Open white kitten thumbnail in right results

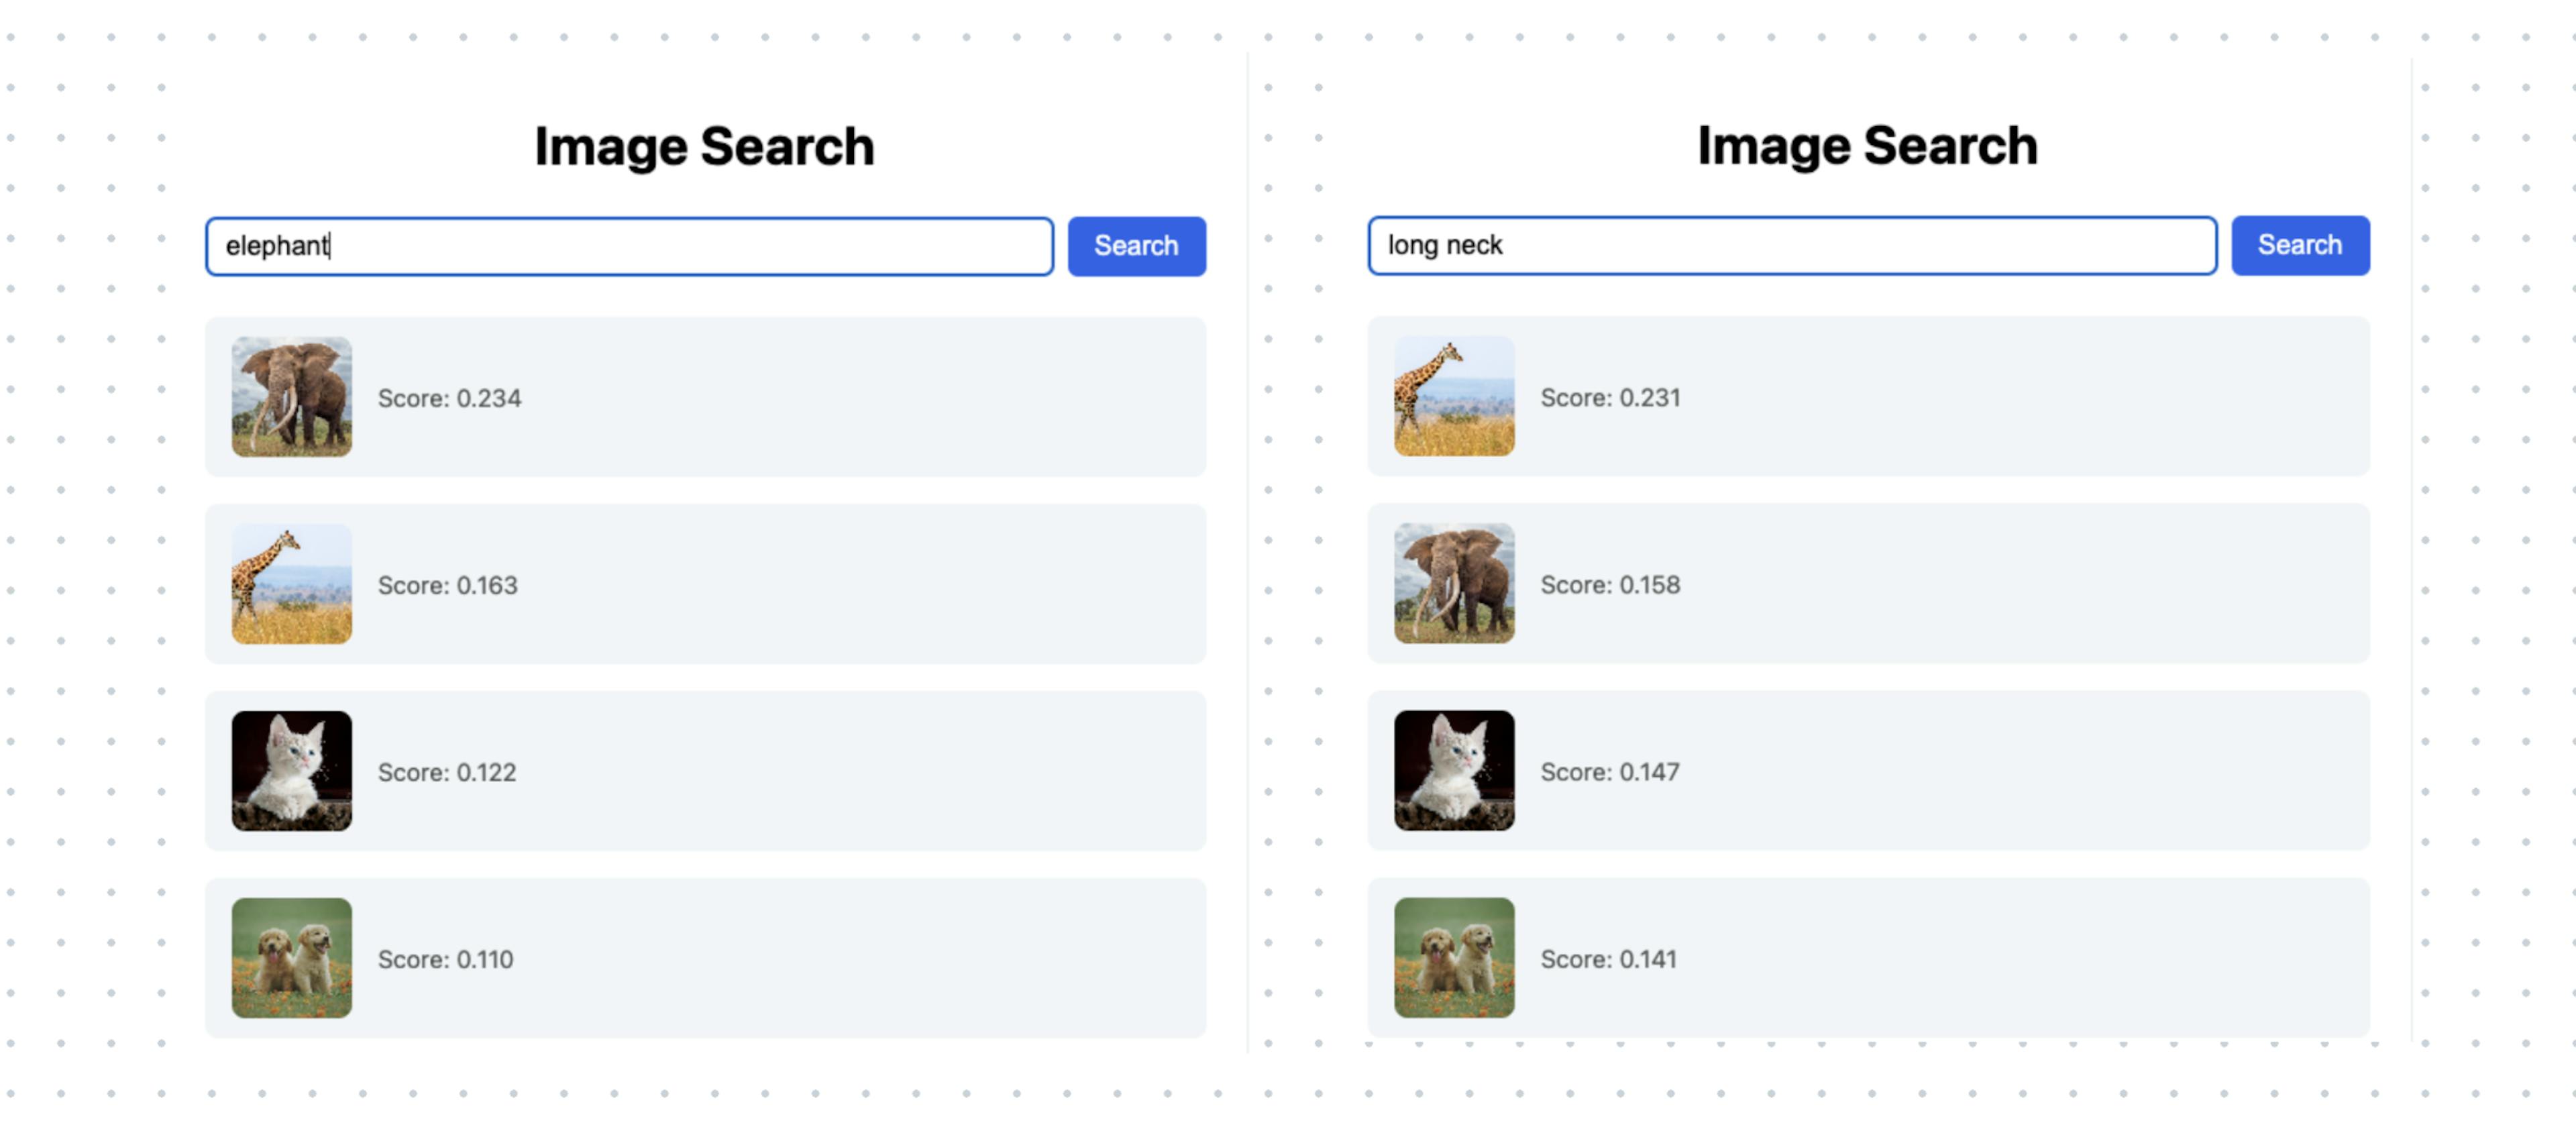1453,770
